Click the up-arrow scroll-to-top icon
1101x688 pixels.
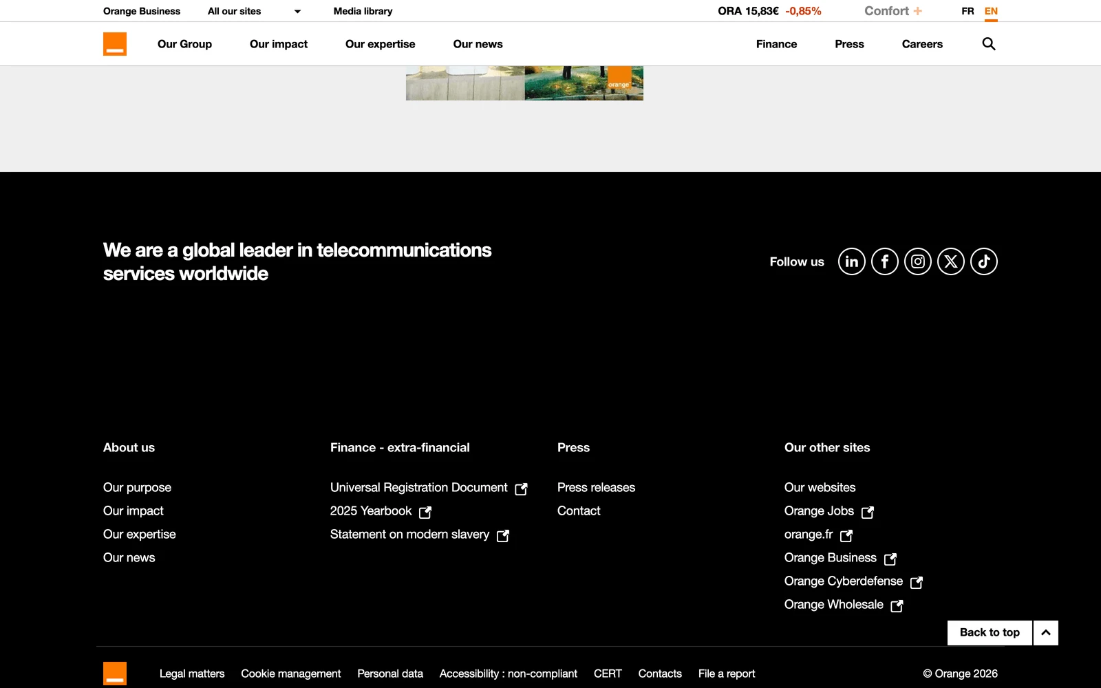pos(1046,633)
